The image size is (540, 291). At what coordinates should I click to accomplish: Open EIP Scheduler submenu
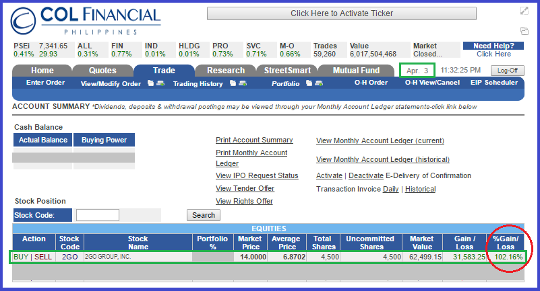(494, 83)
